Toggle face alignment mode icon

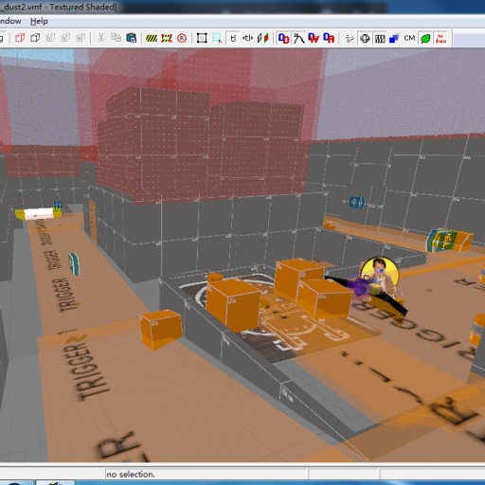coord(262,38)
